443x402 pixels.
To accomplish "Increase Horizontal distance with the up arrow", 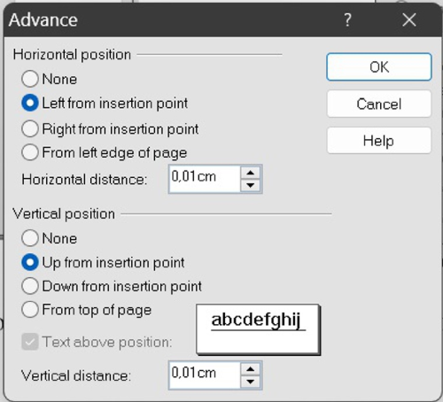I will pos(251,173).
